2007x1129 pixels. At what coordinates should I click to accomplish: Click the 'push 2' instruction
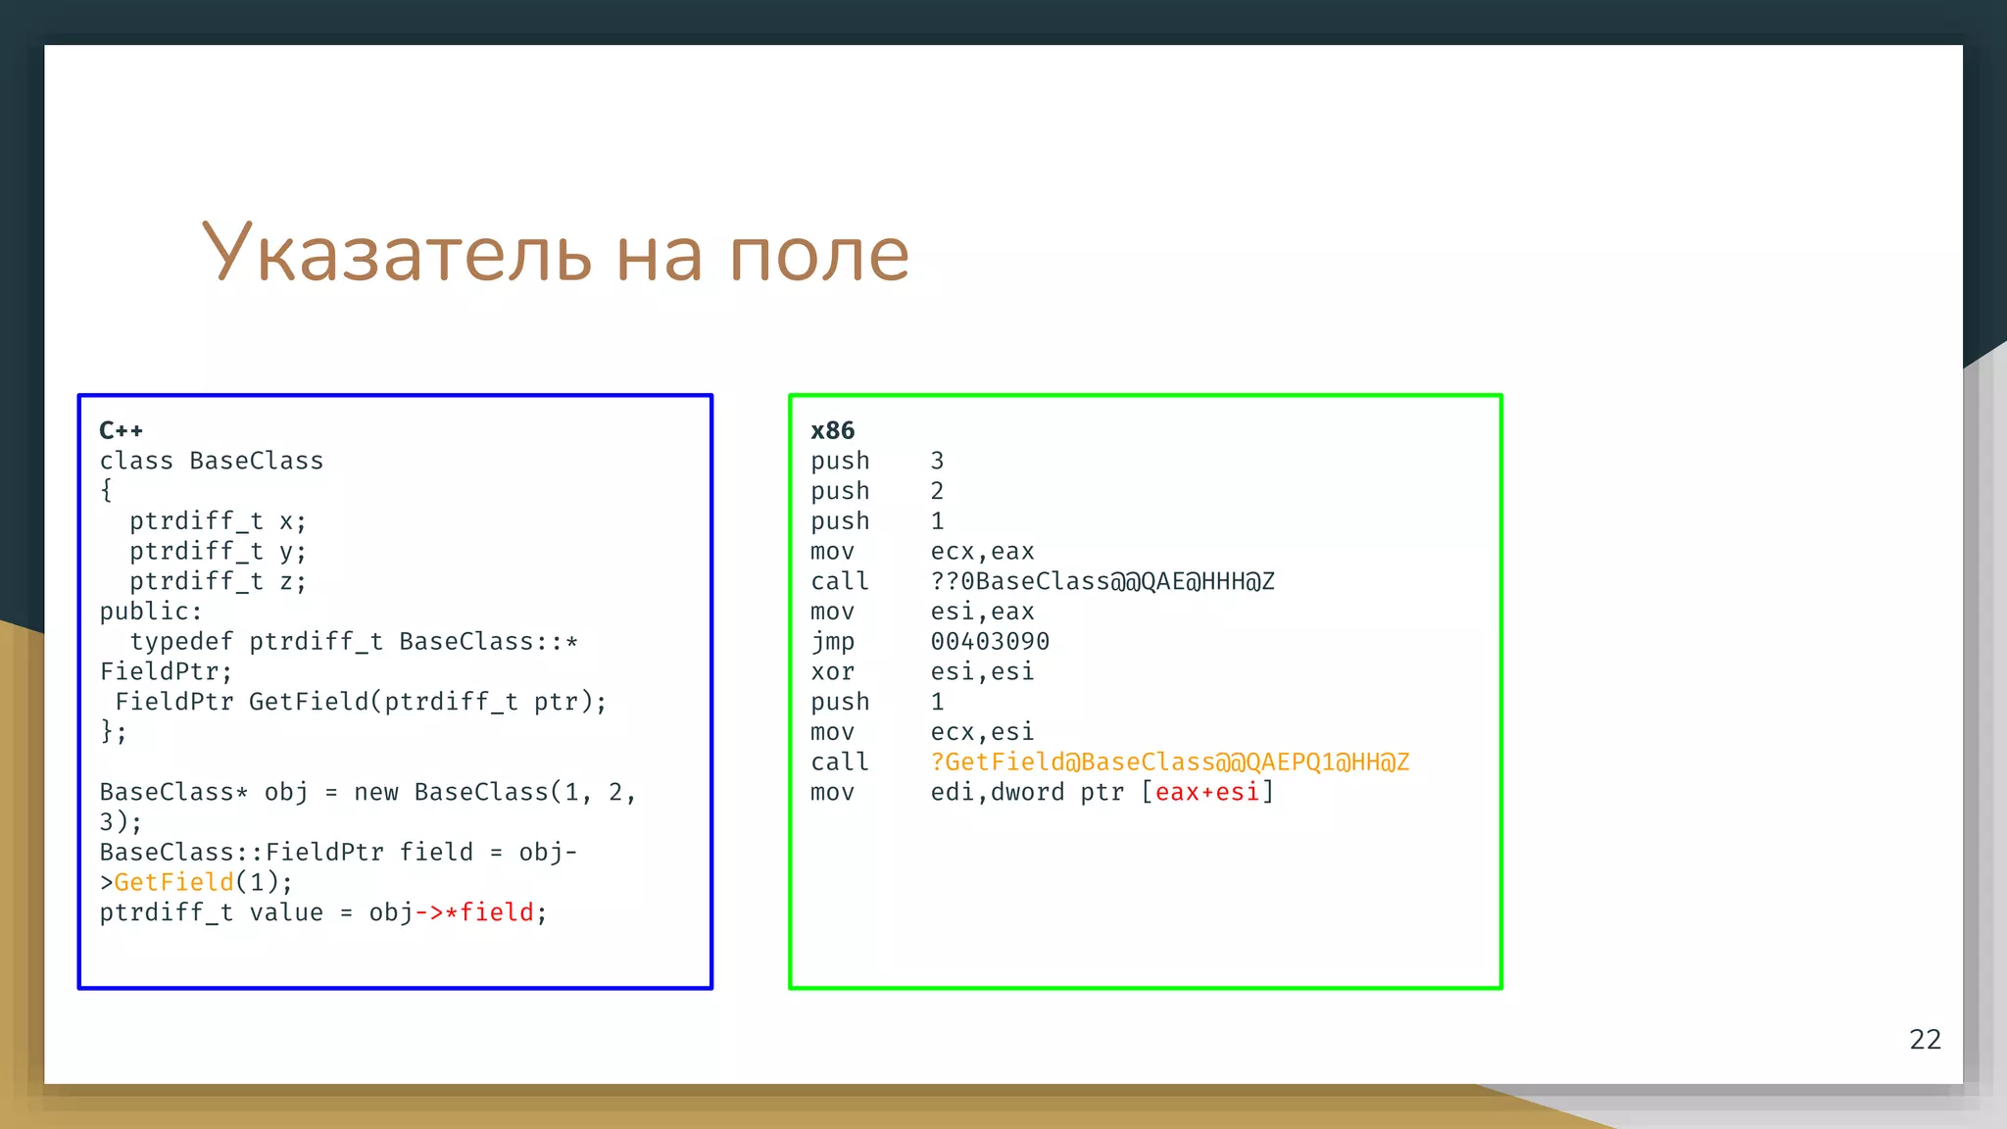pyautogui.click(x=877, y=491)
